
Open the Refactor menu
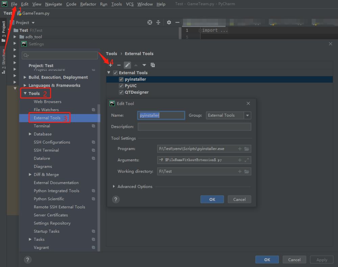click(x=88, y=4)
